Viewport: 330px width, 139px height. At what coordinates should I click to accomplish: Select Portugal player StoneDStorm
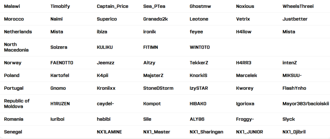pyautogui.click(x=158, y=88)
